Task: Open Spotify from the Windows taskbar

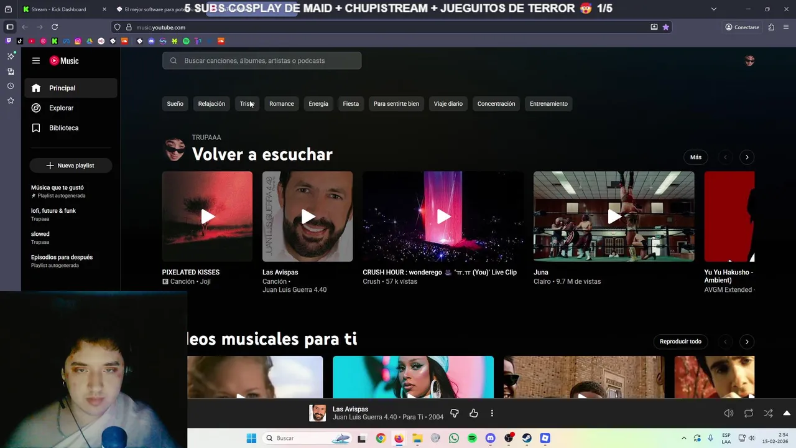Action: (472, 438)
